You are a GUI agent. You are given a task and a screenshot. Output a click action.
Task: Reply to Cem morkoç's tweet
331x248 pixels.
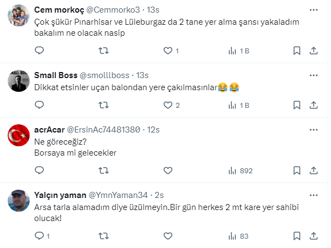pos(39,51)
